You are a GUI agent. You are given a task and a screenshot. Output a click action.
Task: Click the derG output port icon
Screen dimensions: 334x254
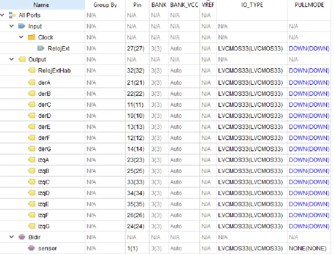(32, 149)
